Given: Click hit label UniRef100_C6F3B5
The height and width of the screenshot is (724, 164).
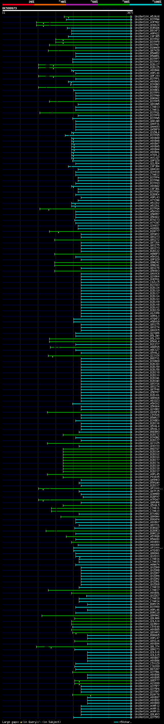Looking at the screenshot, I should pos(147,36).
